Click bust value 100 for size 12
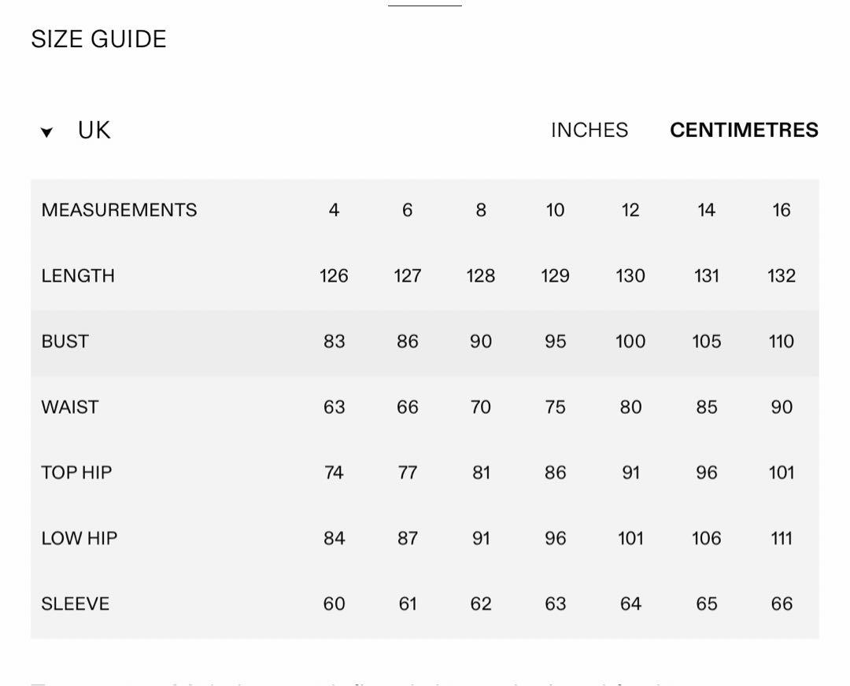Image resolution: width=850 pixels, height=686 pixels. [630, 341]
